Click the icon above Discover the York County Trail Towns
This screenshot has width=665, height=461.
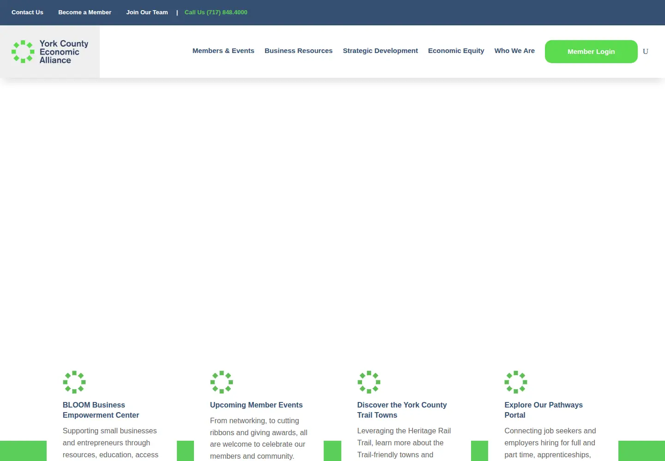coord(369,382)
